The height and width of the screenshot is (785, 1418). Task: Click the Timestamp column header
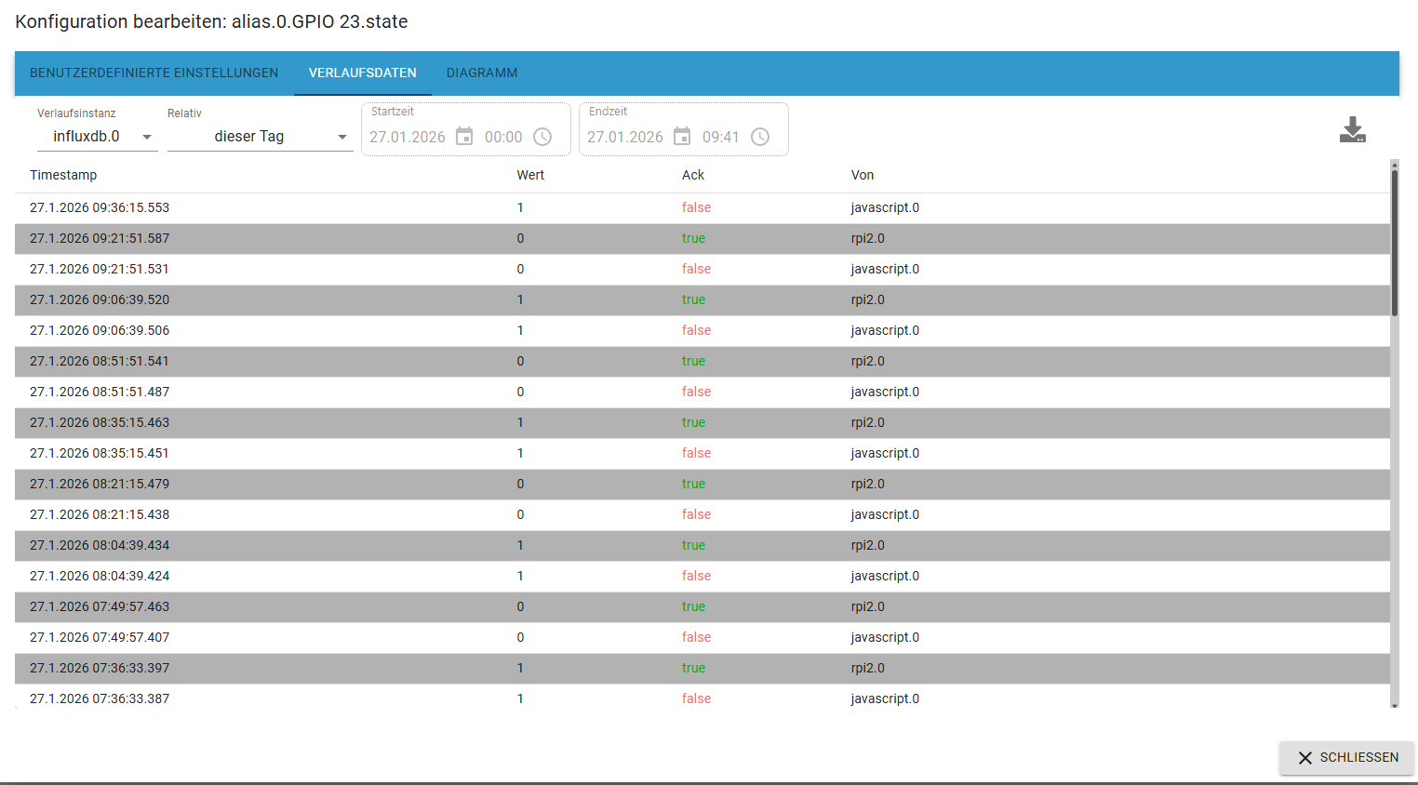click(63, 175)
